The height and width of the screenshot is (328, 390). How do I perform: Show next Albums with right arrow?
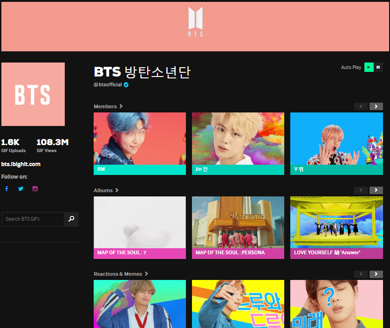click(376, 190)
